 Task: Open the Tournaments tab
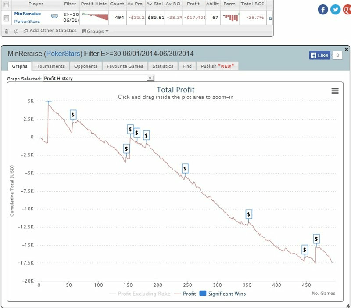pos(50,66)
